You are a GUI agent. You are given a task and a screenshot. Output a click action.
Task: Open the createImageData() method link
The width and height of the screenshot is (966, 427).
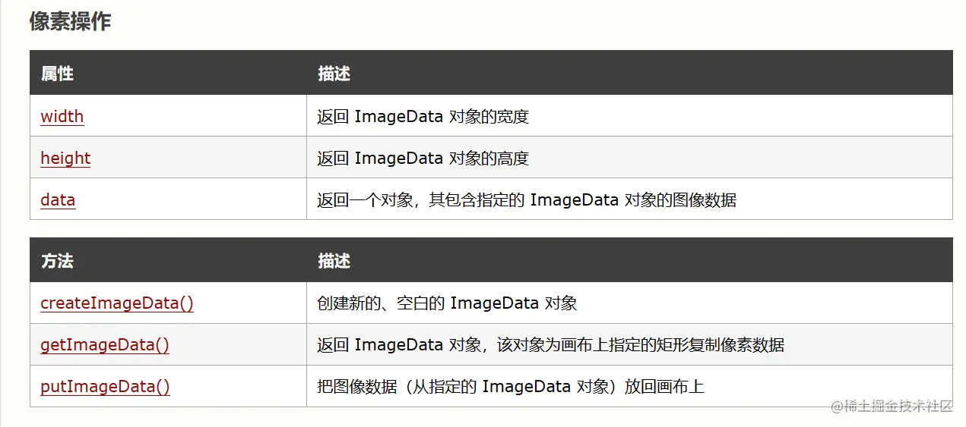coord(116,303)
